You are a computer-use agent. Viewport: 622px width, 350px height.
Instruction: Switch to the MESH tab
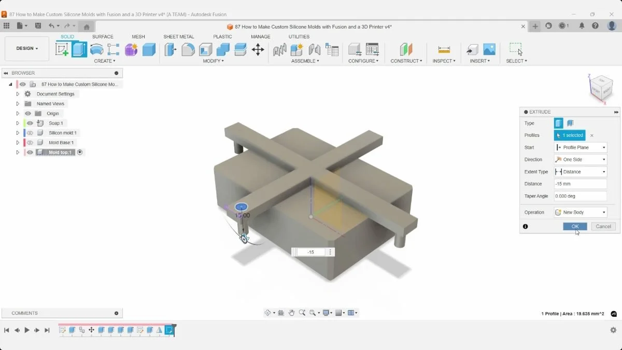(138, 37)
